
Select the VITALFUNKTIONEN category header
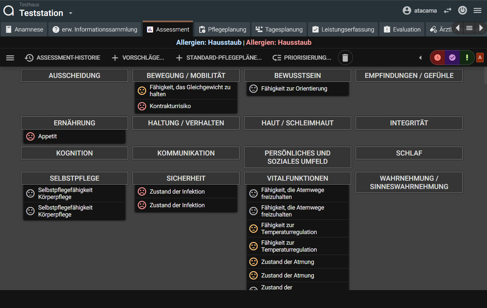click(297, 178)
